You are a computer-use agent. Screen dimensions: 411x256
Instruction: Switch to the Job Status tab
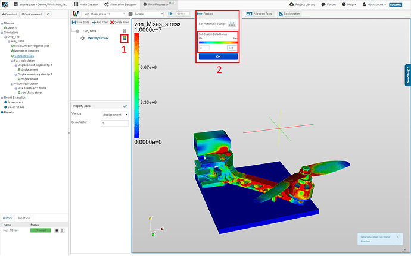24,218
